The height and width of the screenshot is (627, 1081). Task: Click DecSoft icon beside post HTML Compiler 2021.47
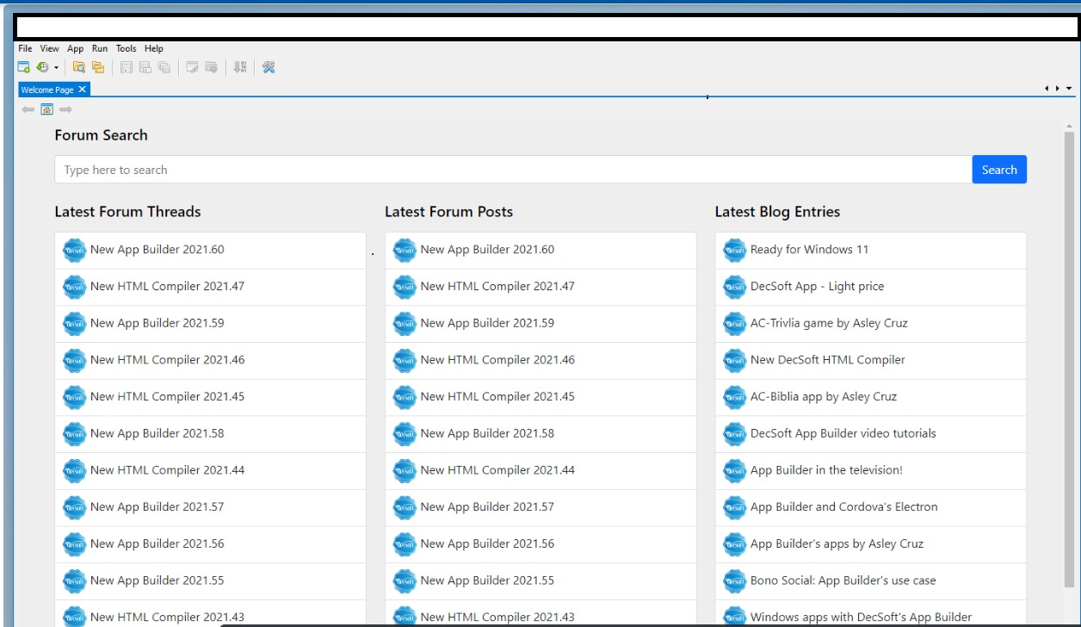point(405,287)
